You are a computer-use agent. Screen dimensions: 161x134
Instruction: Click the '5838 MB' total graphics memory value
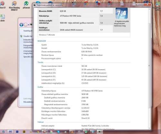pos(85,94)
